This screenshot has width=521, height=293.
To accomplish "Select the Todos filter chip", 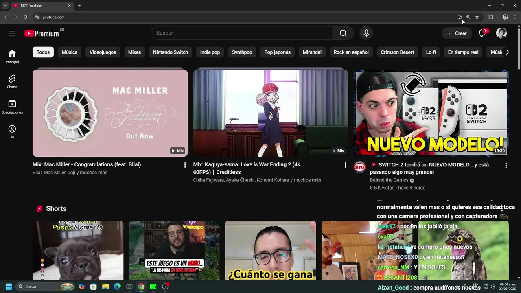I will pyautogui.click(x=43, y=52).
